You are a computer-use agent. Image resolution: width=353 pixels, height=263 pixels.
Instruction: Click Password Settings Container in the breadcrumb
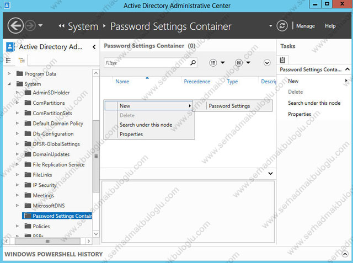170,26
